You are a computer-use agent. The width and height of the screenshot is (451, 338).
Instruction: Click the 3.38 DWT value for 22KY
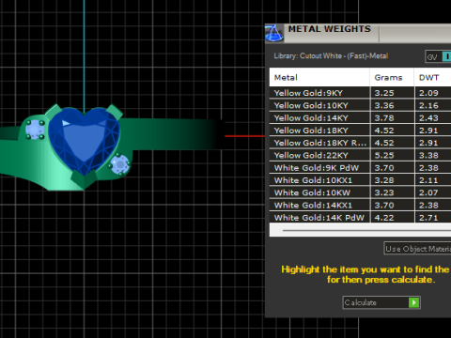(428, 156)
